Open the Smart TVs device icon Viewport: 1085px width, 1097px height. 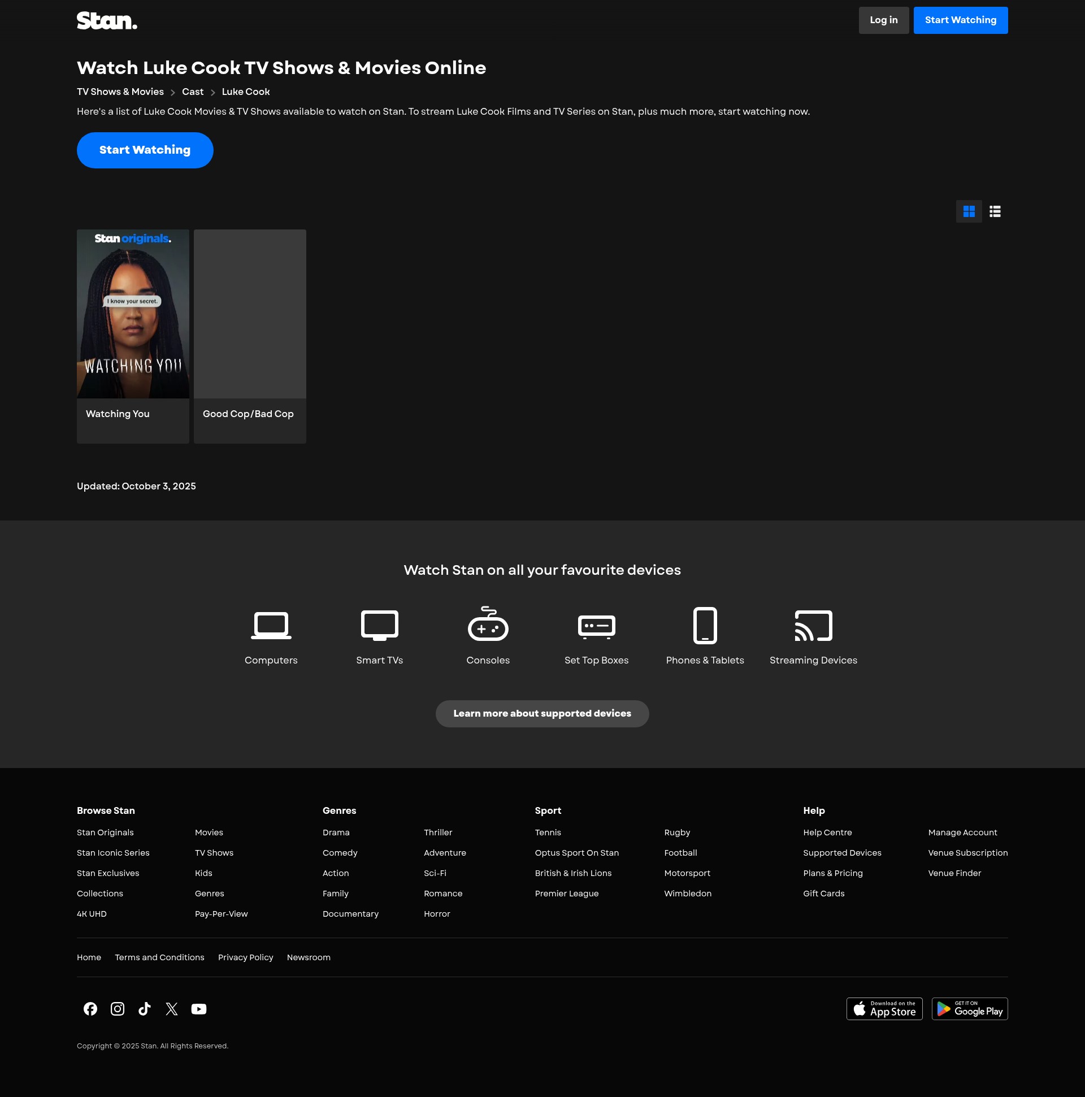[379, 625]
